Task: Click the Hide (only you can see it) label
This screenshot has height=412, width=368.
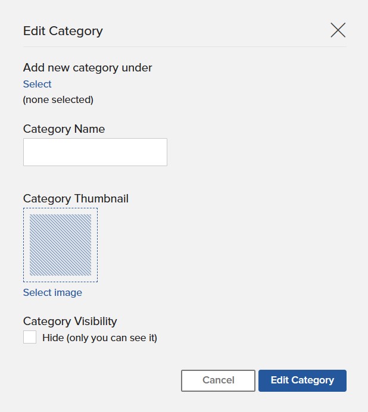Action: point(99,338)
